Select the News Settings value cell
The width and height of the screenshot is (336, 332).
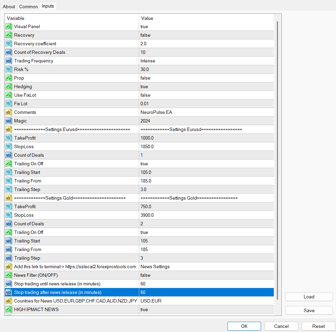pos(206,266)
